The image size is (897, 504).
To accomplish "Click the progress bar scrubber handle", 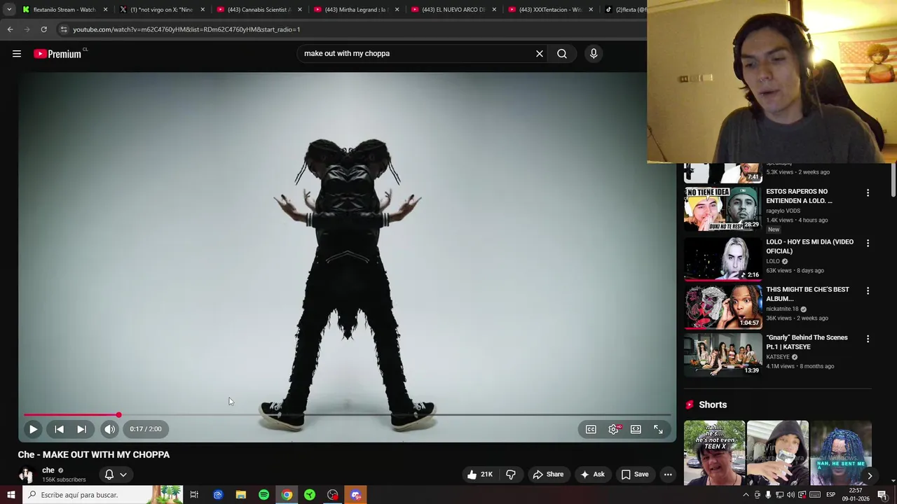I will tap(118, 415).
